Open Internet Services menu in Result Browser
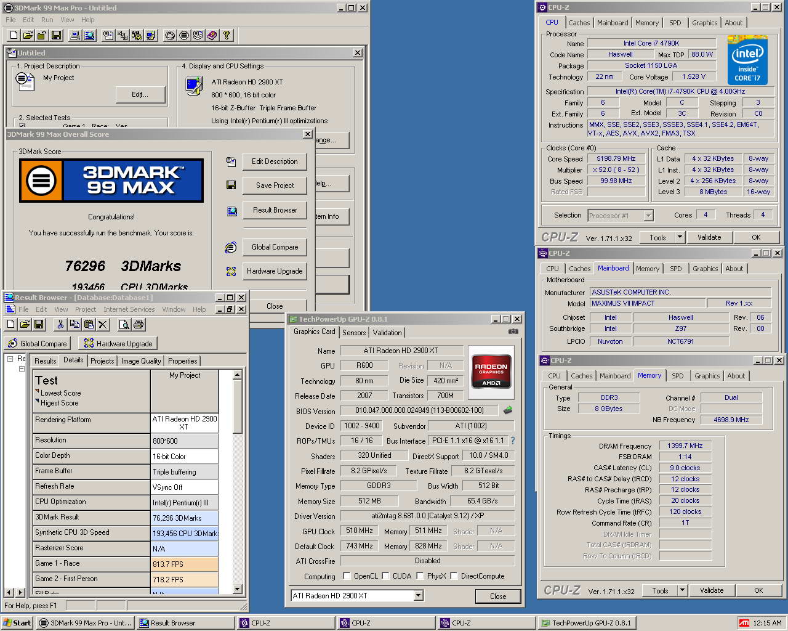 [129, 309]
